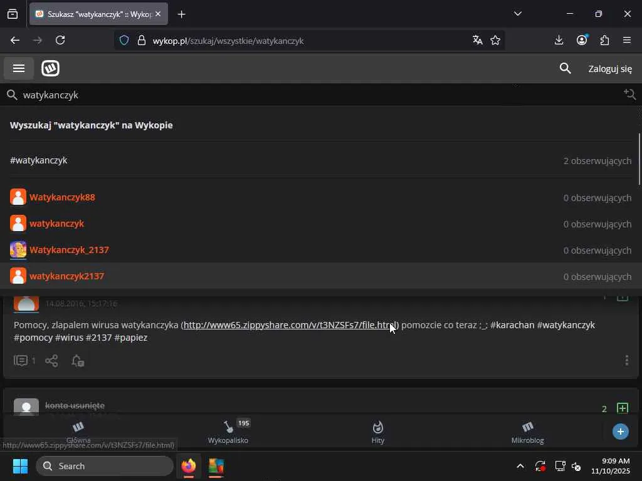Screen dimensions: 642x481
Task: Click the site padlock icon
Action: 142,40
